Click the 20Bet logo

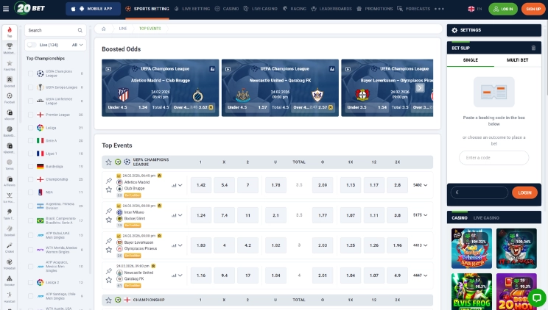pos(30,8)
